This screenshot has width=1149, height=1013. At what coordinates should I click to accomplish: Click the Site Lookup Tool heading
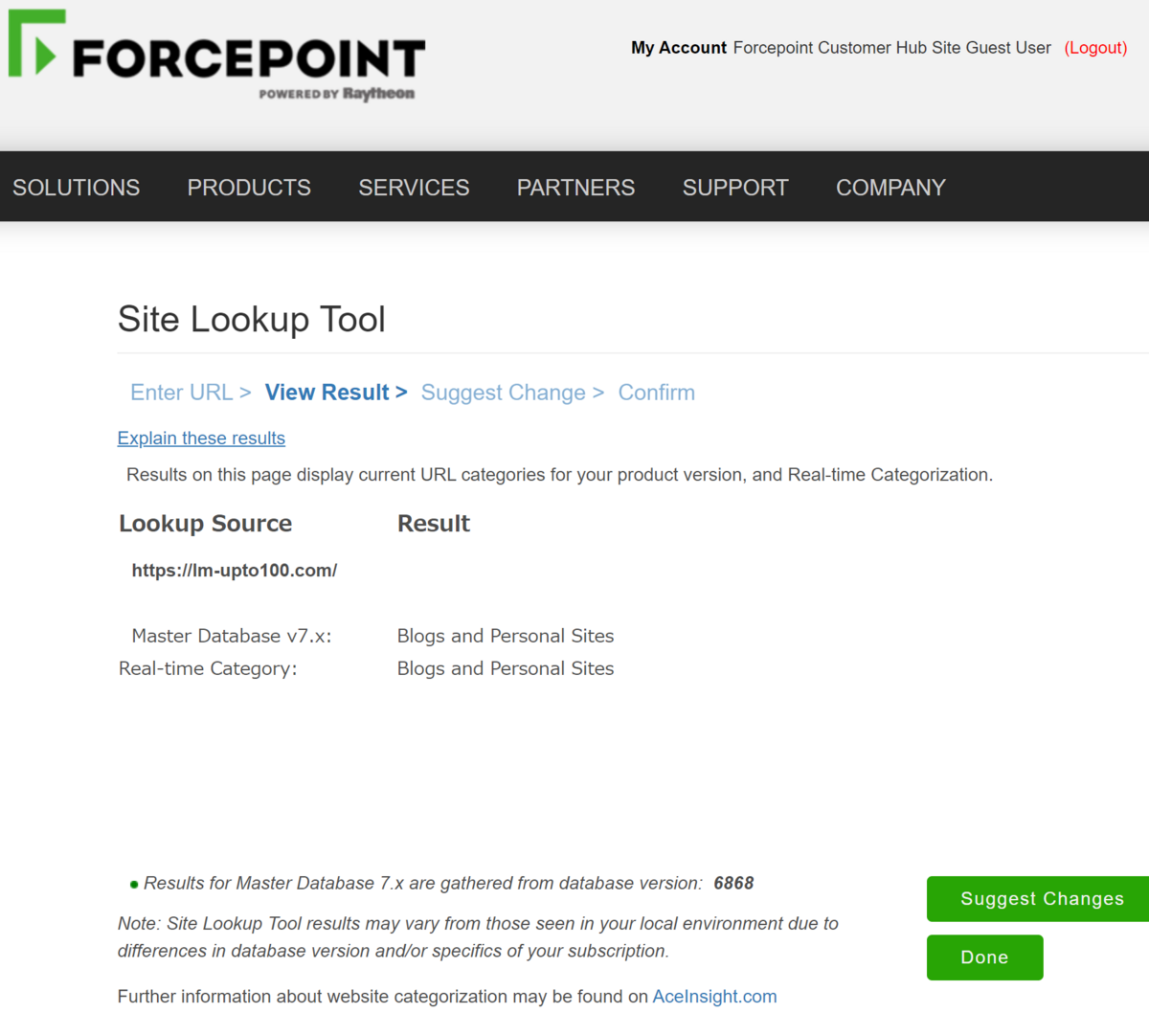(252, 319)
